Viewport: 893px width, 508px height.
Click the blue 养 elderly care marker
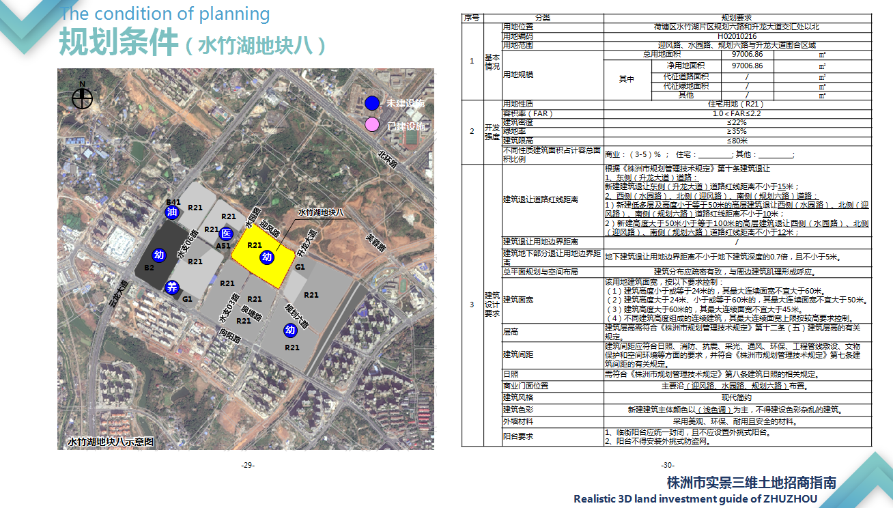(x=172, y=287)
